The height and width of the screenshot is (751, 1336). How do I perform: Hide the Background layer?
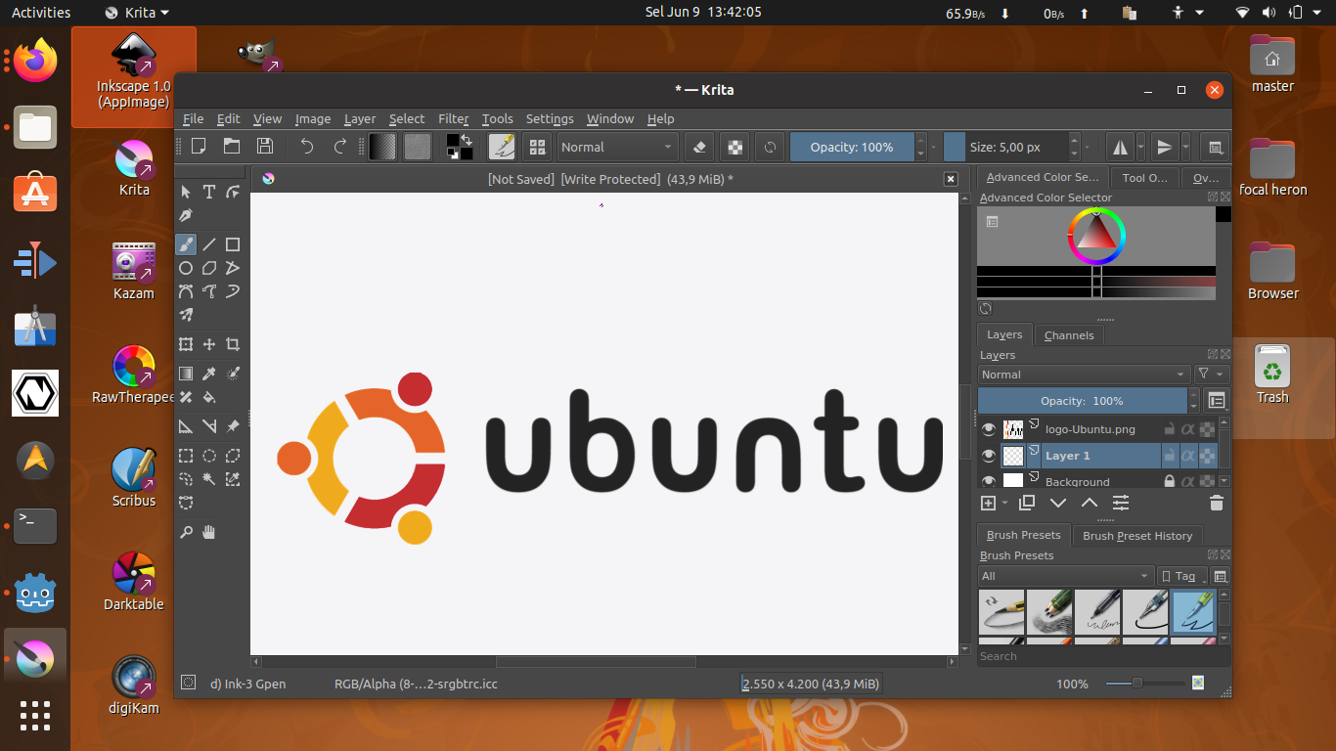989,481
